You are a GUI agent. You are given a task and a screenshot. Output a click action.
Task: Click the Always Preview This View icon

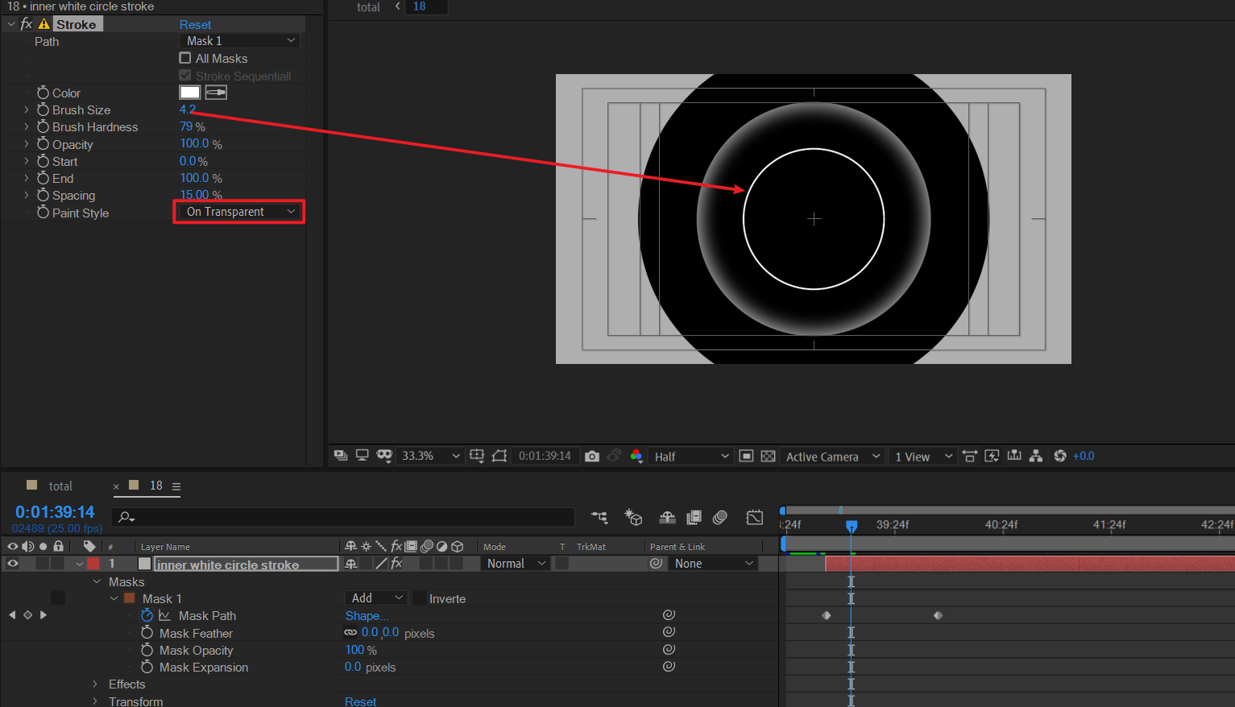[341, 456]
